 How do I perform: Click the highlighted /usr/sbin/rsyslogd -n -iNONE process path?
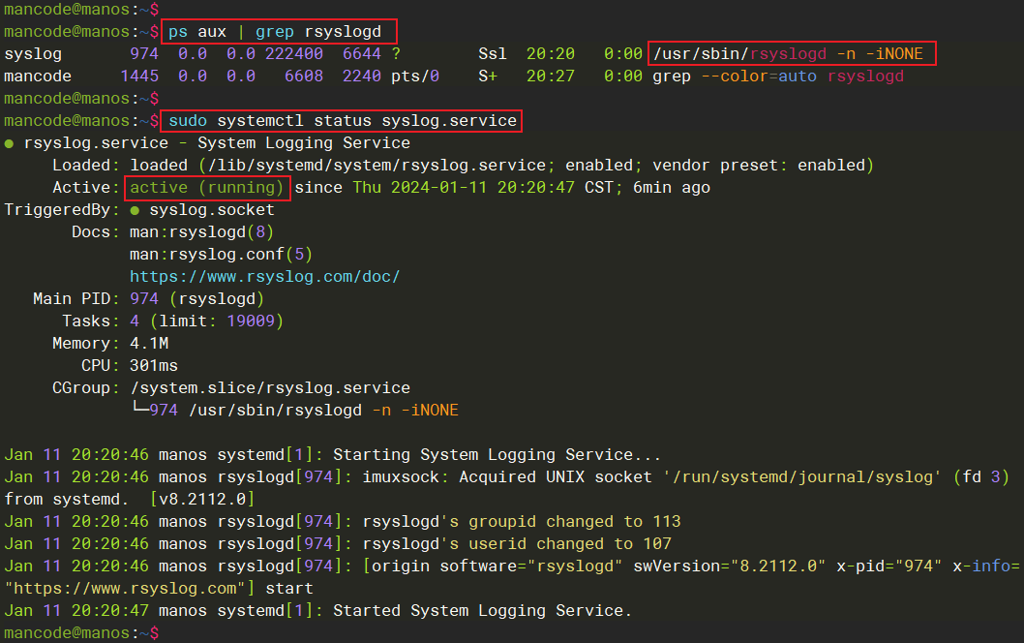coord(793,54)
